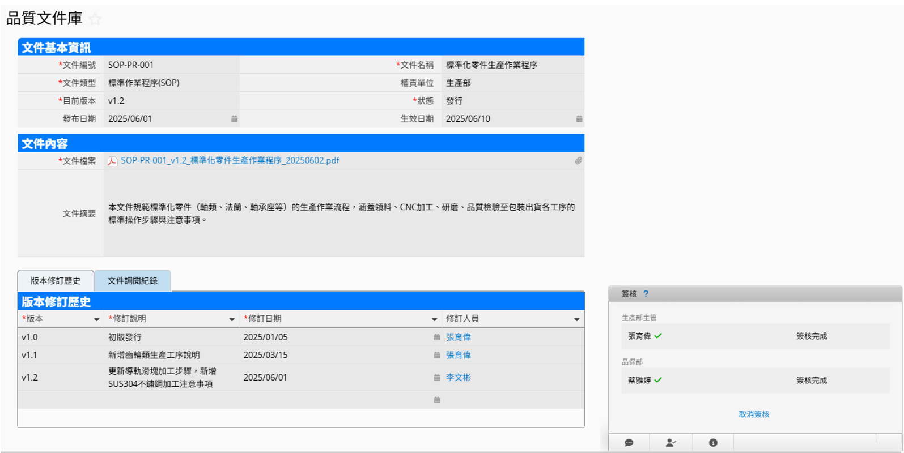
Task: Click the green checkmark beside 蔡雅婷
Action: (658, 380)
